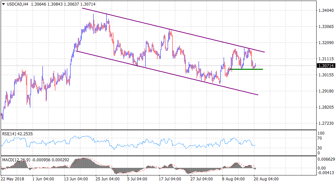Click the 17 Jul 04:00 date label
The width and height of the screenshot is (336, 183).
click(171, 179)
